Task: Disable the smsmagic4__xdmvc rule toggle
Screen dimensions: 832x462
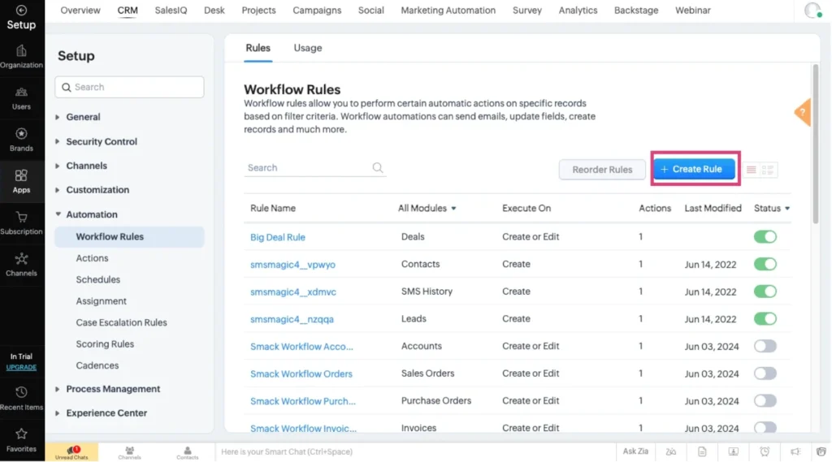Action: [765, 291]
